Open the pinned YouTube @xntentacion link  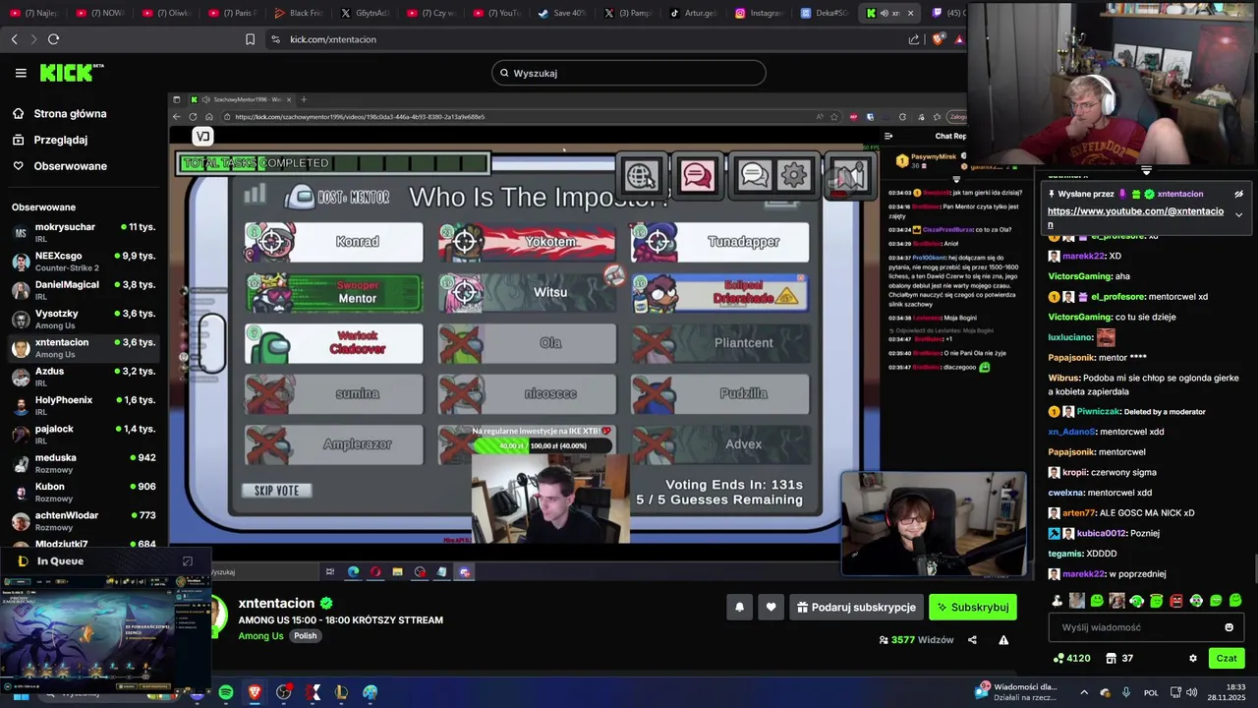point(1135,217)
